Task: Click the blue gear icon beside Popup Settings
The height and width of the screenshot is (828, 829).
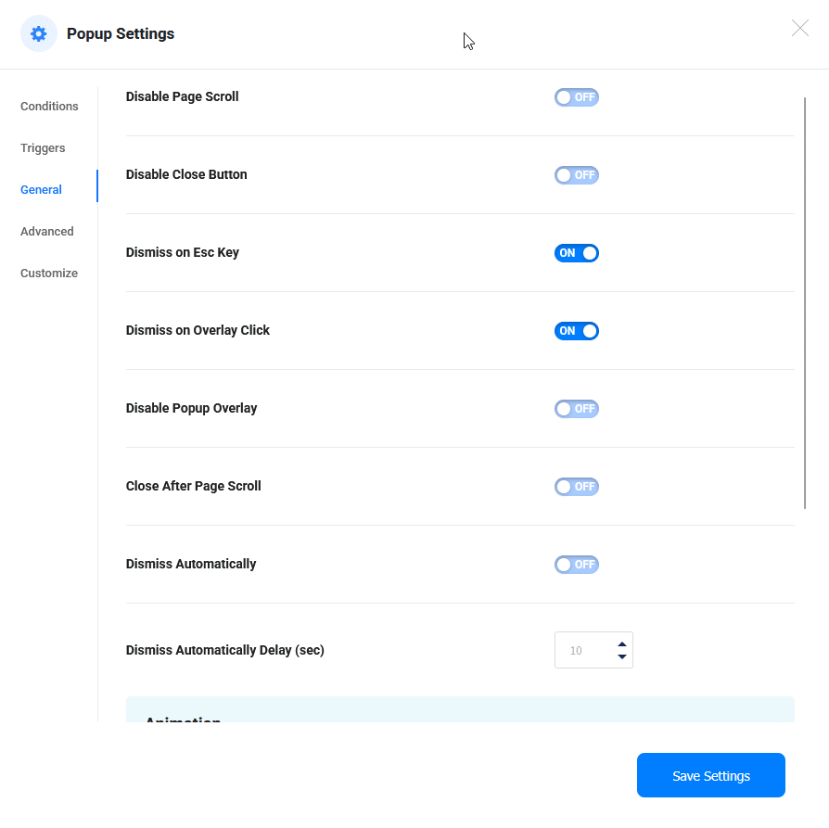Action: [x=38, y=33]
